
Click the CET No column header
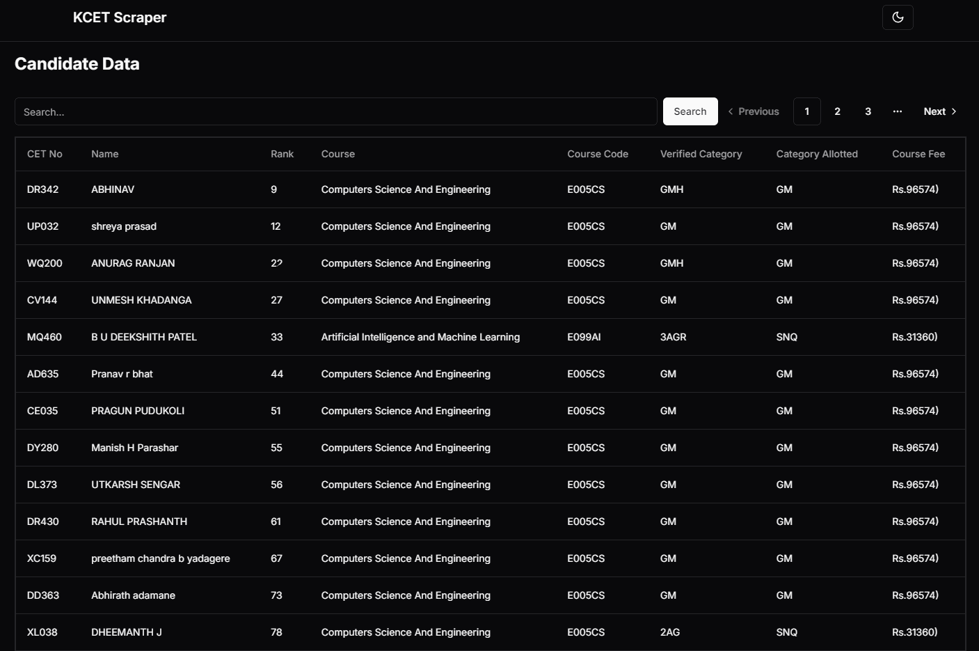coord(45,154)
